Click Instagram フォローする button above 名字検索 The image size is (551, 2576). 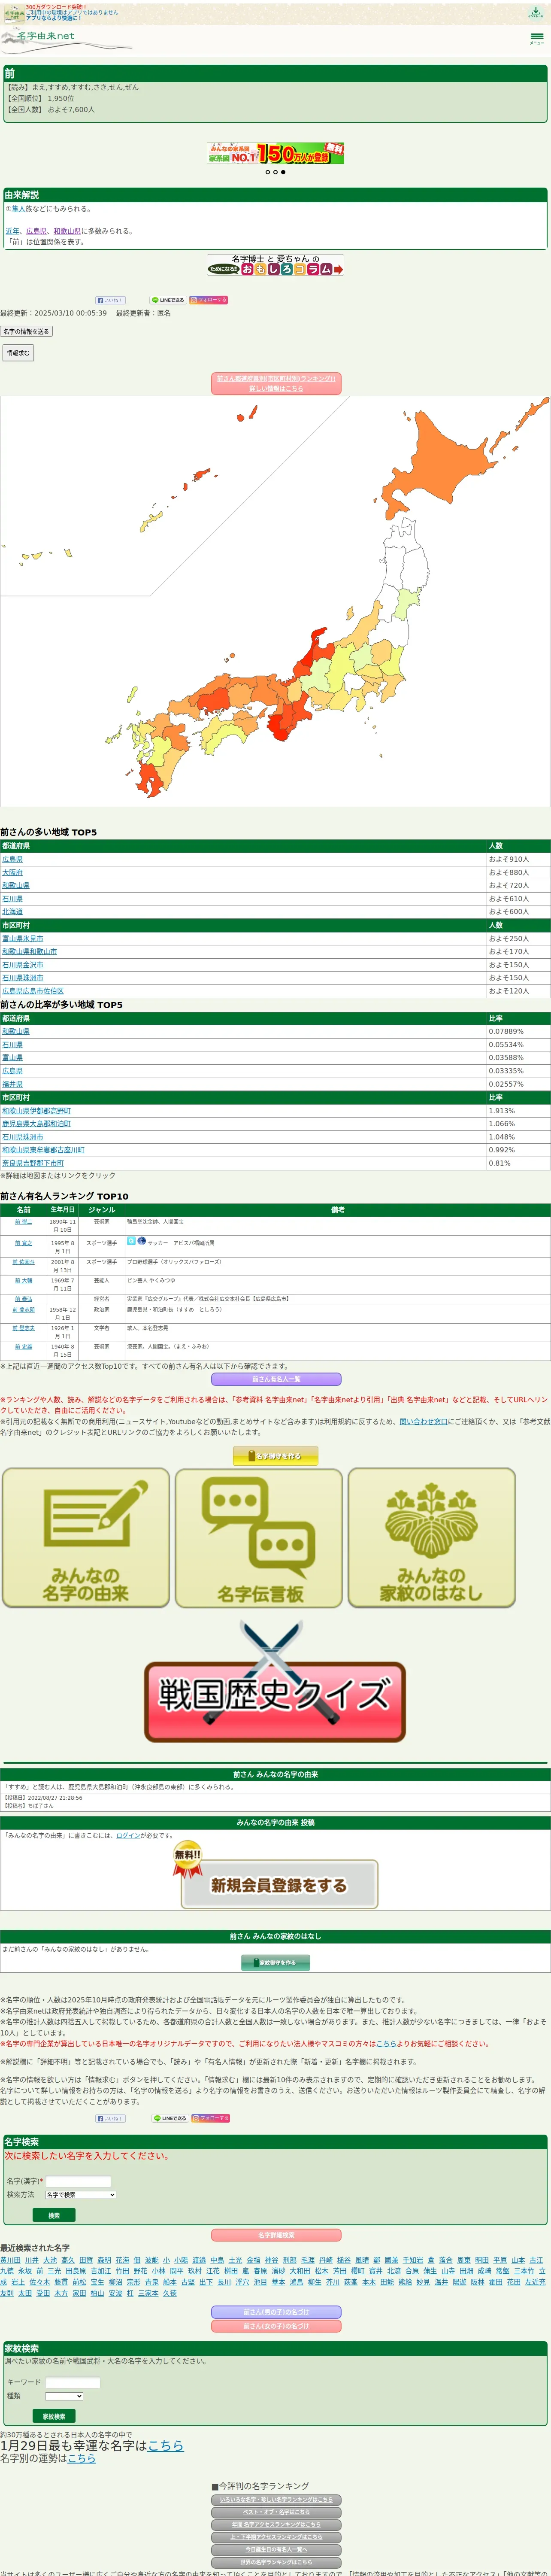tap(211, 2118)
